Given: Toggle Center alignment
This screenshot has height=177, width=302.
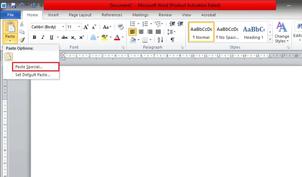Looking at the screenshot, I should tap(141, 32).
